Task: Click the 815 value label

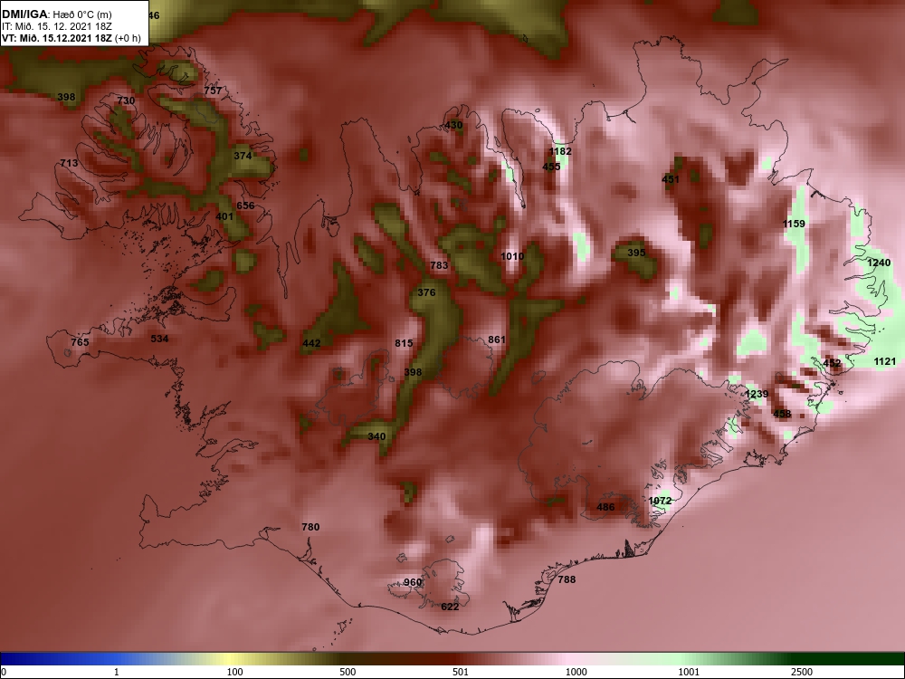Action: (404, 343)
